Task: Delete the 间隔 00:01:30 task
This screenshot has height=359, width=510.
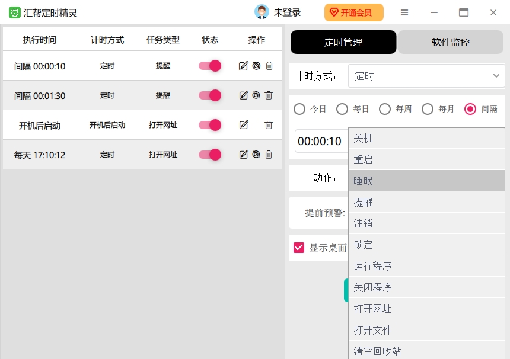Action: coord(269,95)
